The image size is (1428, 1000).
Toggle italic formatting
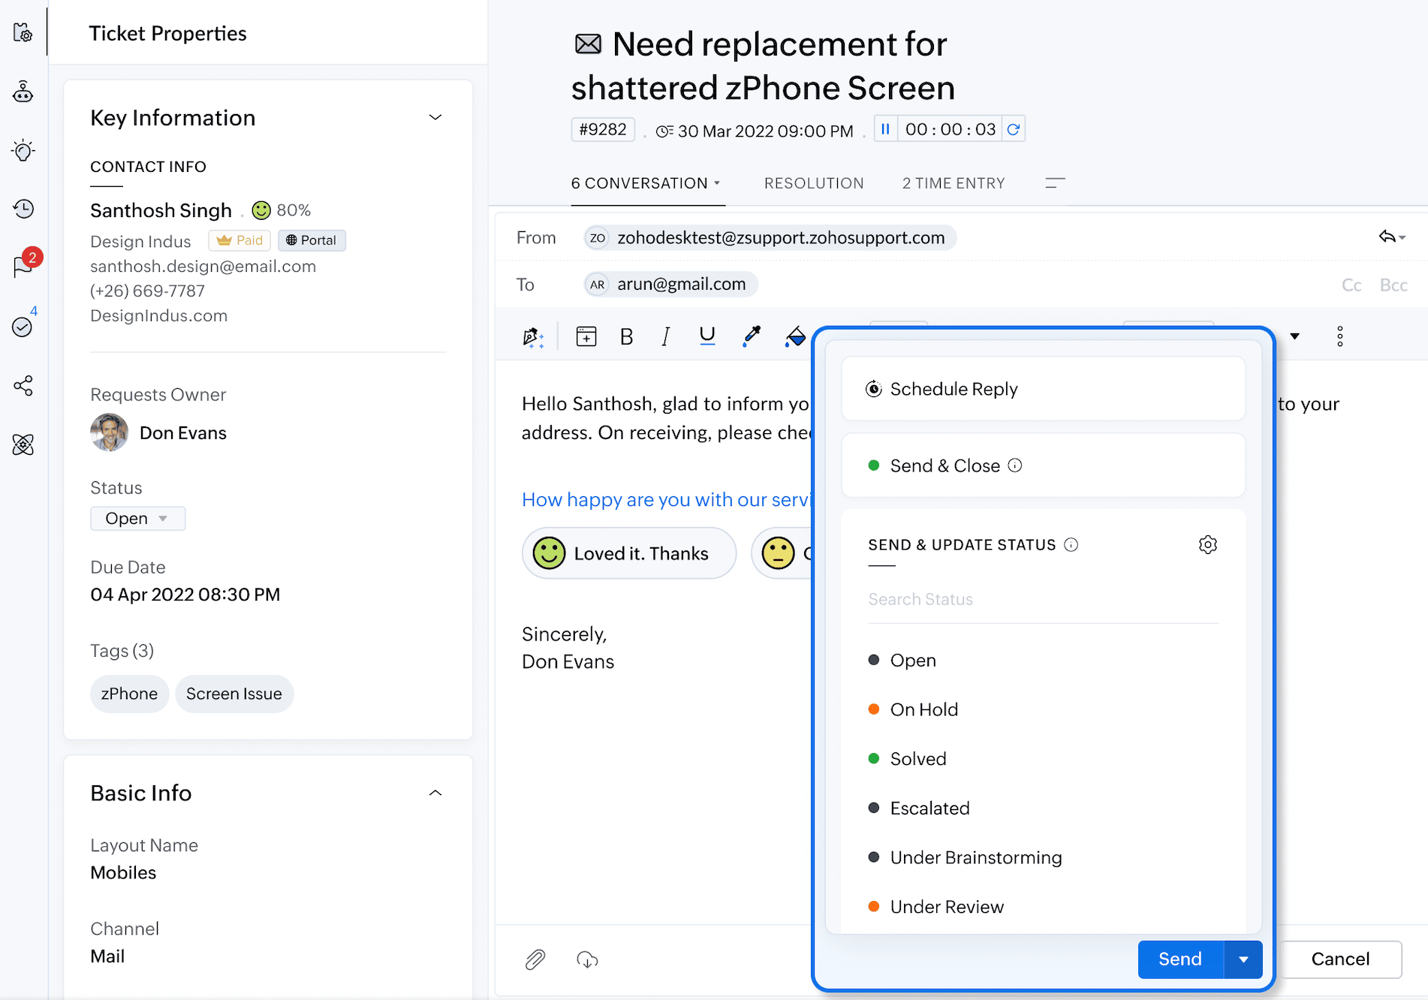[x=666, y=336]
